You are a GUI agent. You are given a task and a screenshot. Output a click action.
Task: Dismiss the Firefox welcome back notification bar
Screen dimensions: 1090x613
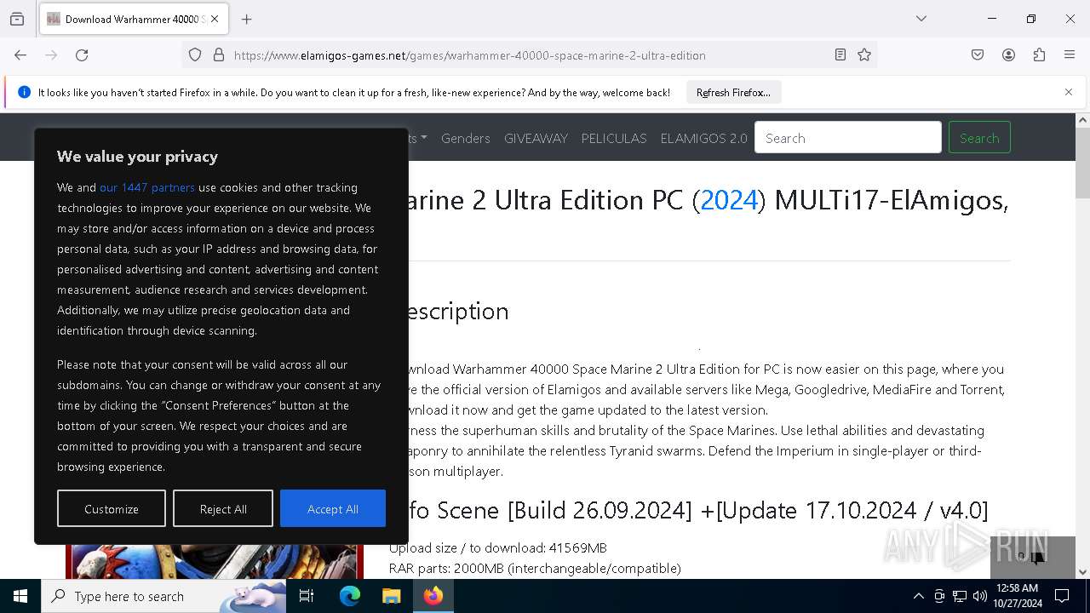point(1069,92)
